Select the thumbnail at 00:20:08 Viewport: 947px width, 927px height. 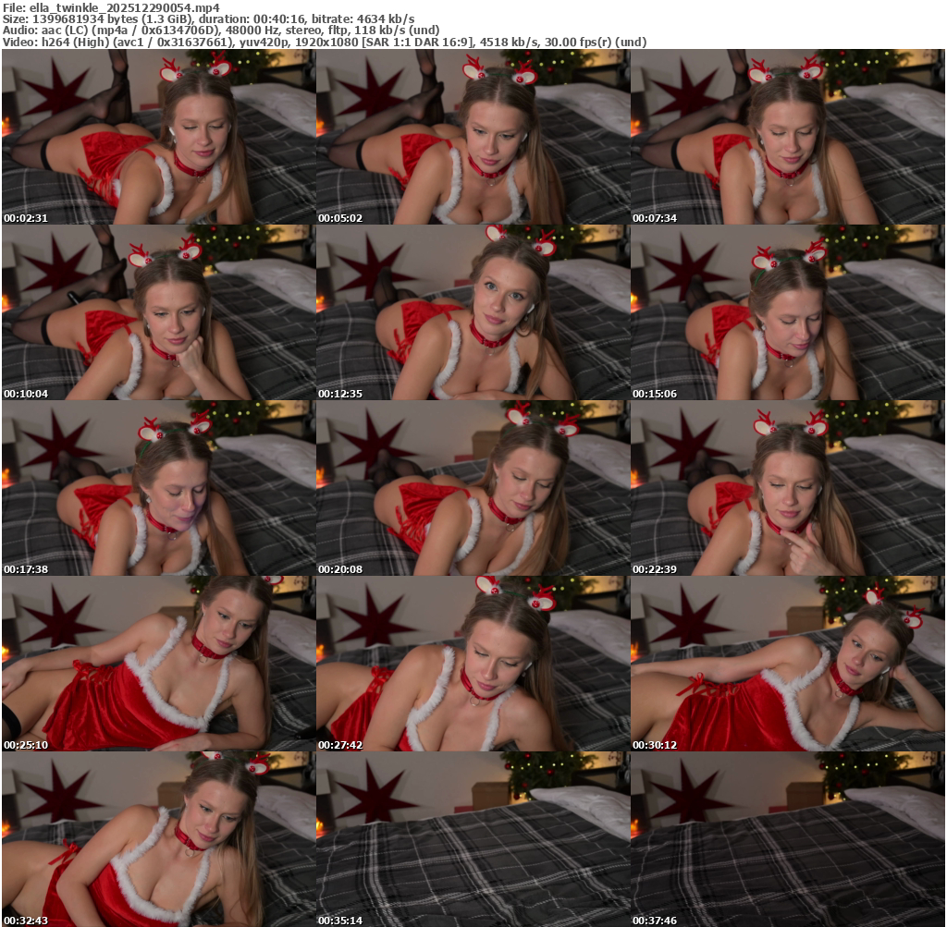coord(473,488)
